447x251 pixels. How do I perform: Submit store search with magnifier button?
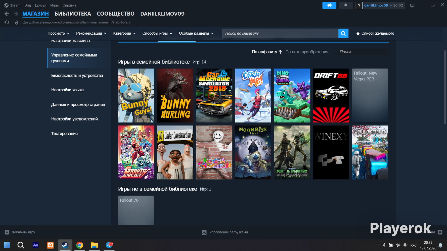tap(343, 33)
